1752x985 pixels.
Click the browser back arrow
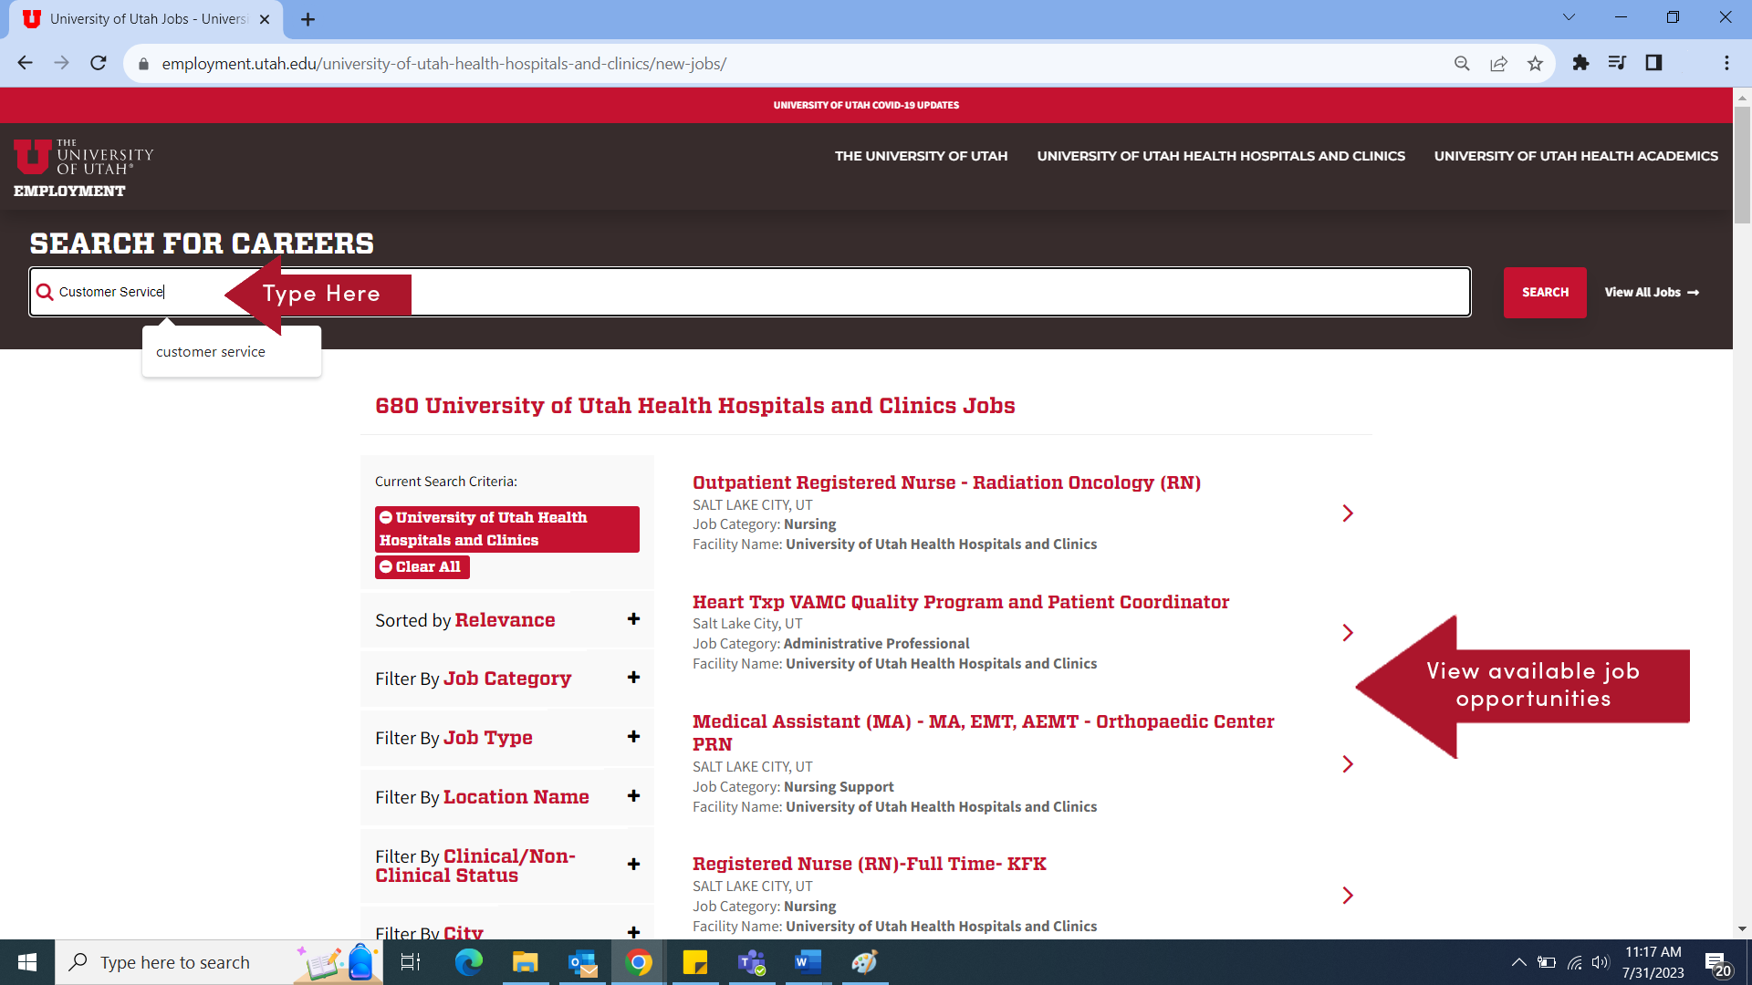coord(25,63)
